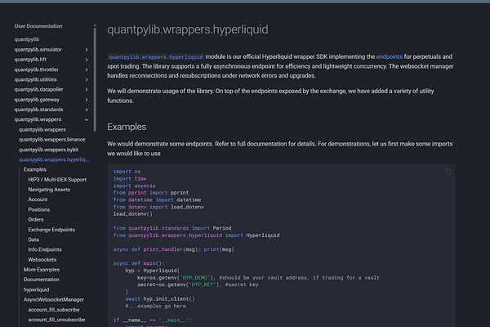Click the 'HYP_DEMO' string in the code
Screen dimensions: 490x327
coord(194,278)
